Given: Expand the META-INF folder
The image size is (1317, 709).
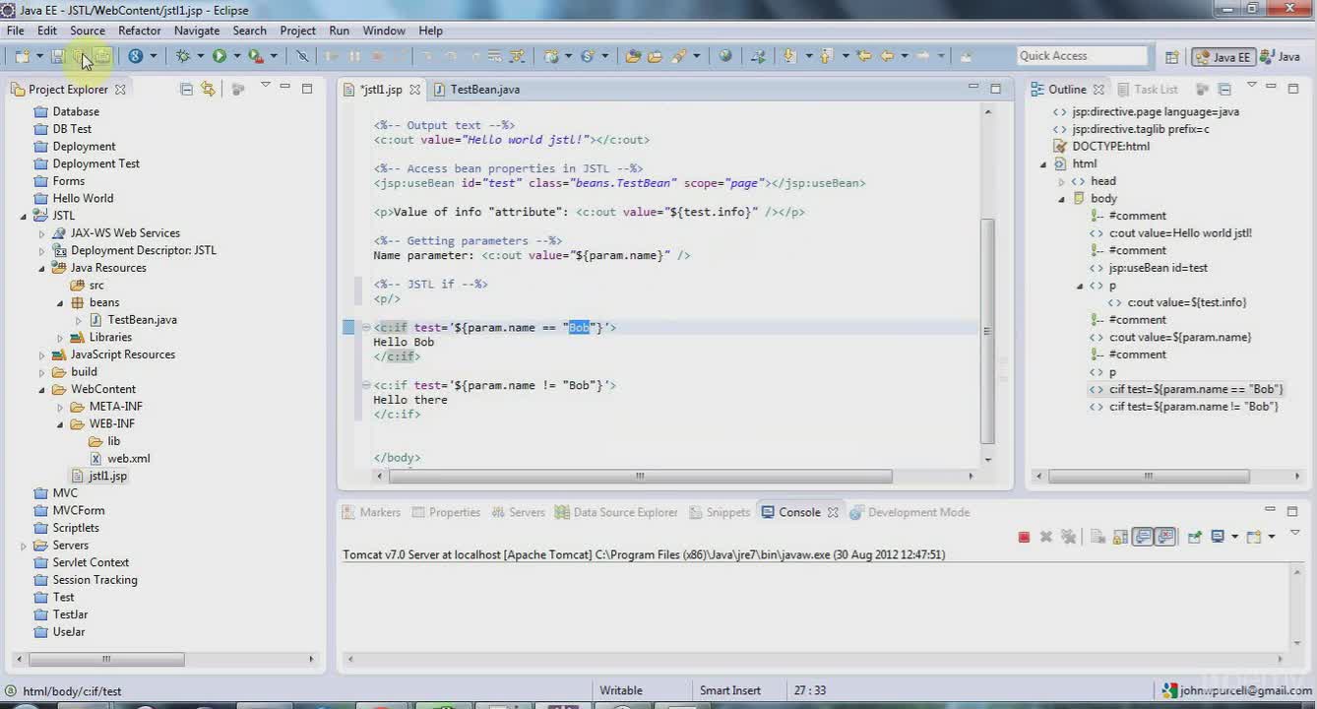Looking at the screenshot, I should click(x=60, y=407).
